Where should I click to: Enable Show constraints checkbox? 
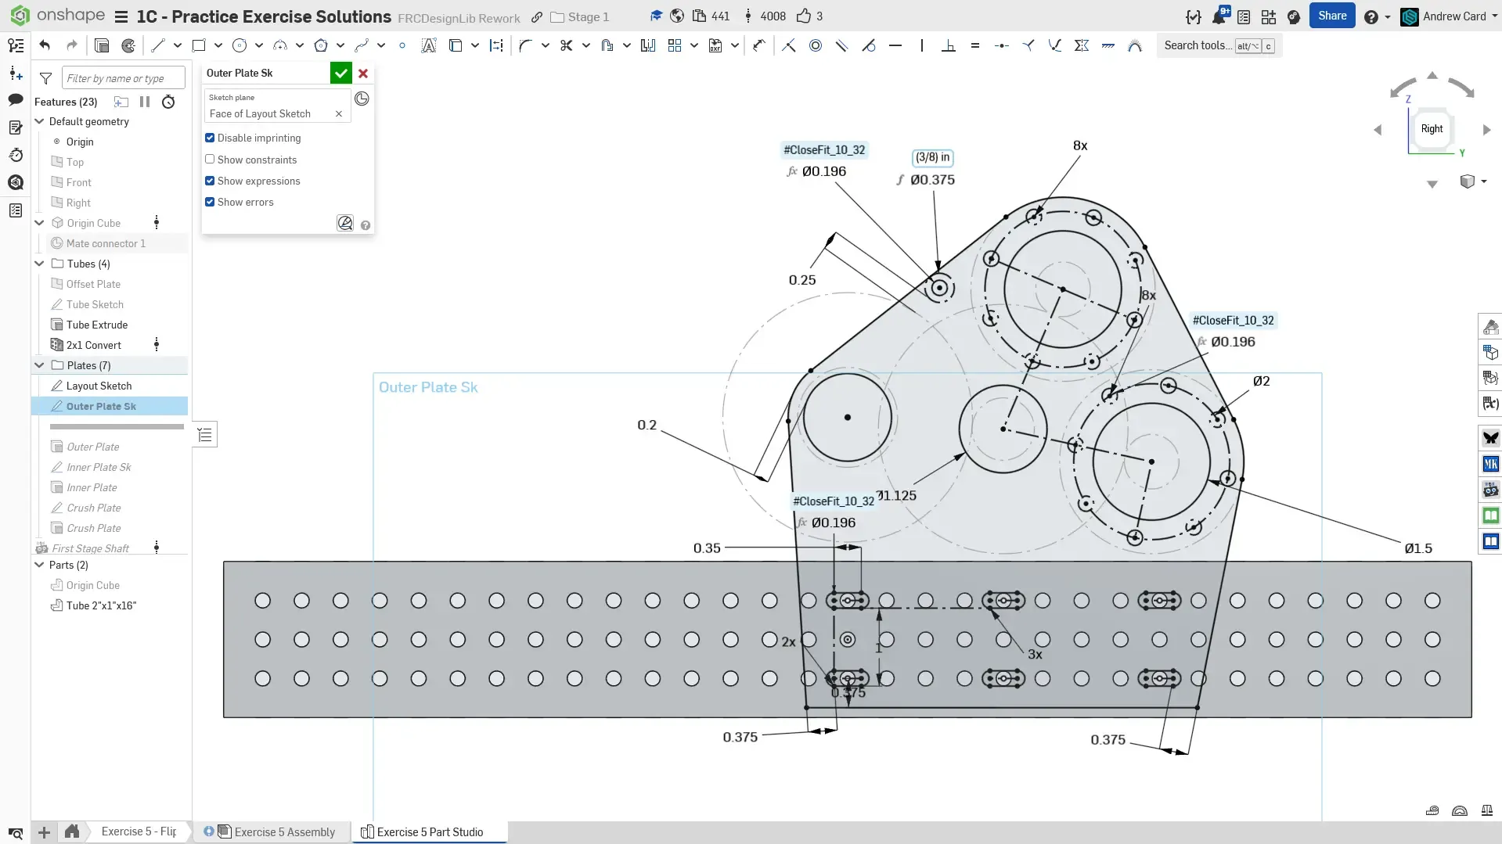point(210,160)
